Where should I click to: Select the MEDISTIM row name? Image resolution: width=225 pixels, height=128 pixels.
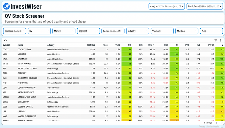[22, 54]
